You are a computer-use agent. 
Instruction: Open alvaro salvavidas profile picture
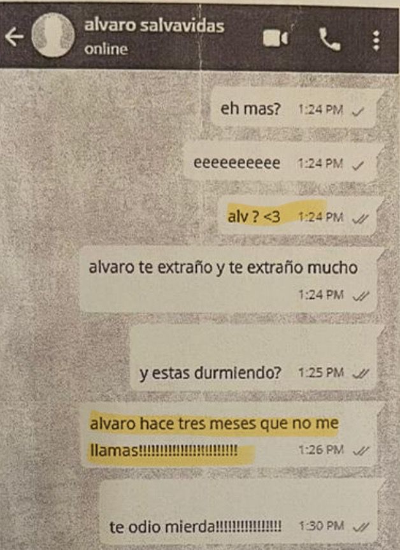(54, 35)
